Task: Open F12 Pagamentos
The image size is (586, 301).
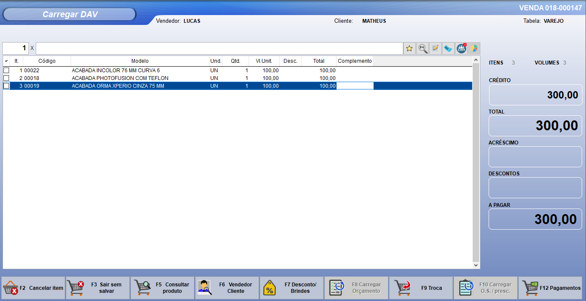Action: click(550, 288)
